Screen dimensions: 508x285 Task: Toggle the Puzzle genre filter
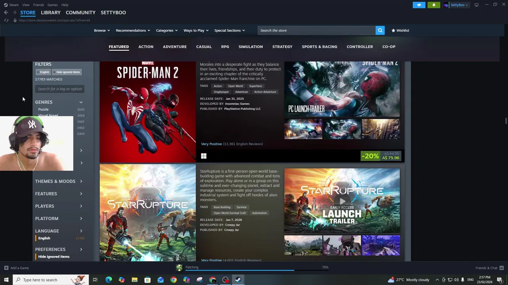pyautogui.click(x=43, y=109)
